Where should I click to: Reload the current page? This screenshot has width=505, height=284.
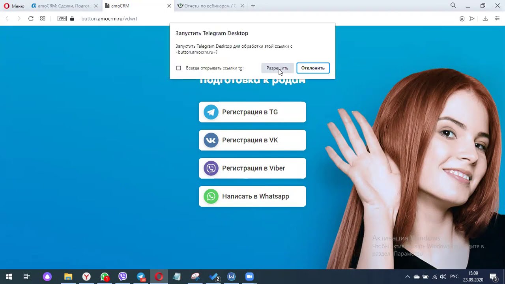pos(31,19)
